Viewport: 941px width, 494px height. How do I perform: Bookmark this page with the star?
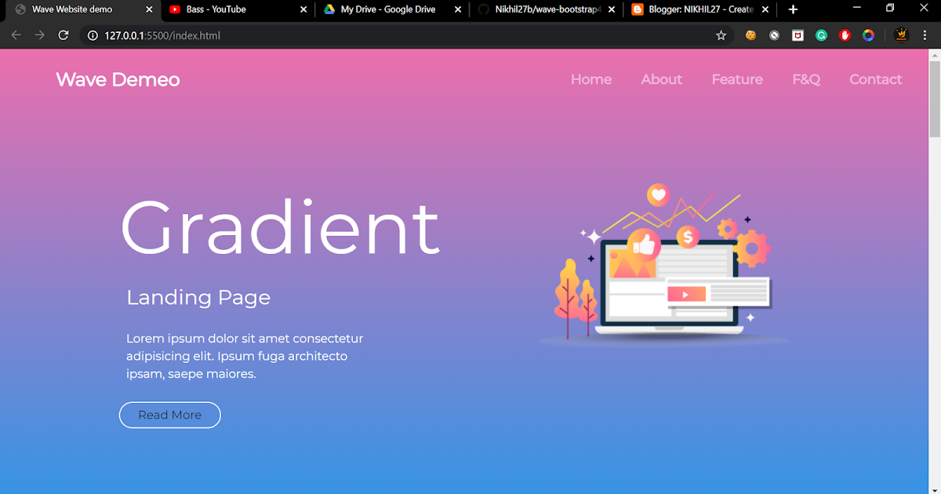(721, 35)
